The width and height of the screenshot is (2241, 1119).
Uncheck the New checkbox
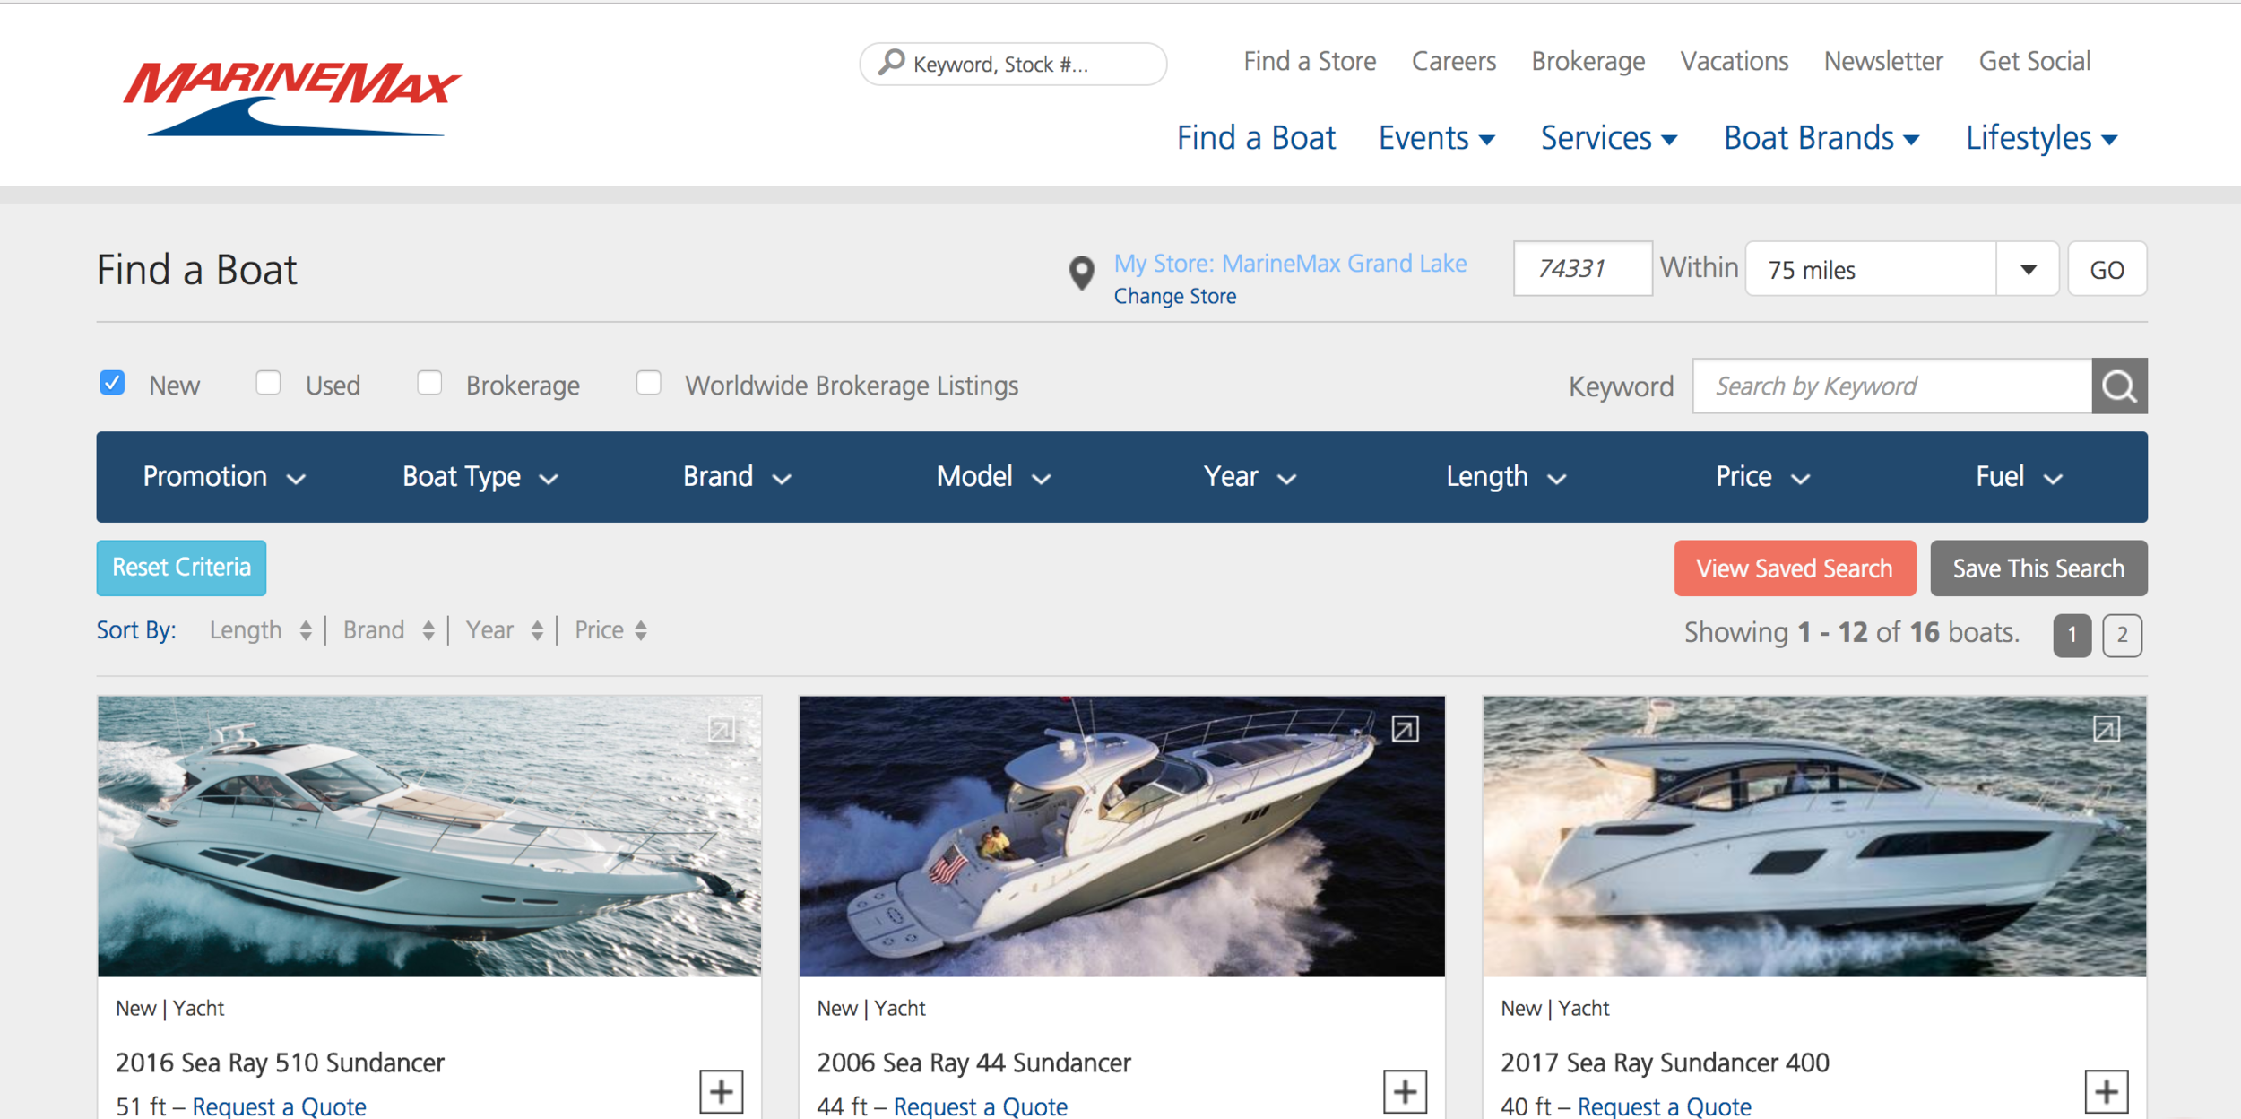click(x=112, y=383)
